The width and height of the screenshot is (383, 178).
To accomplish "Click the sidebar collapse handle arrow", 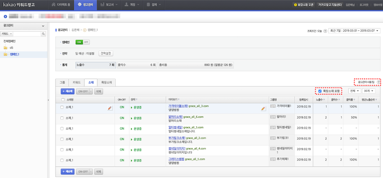I will [48, 100].
